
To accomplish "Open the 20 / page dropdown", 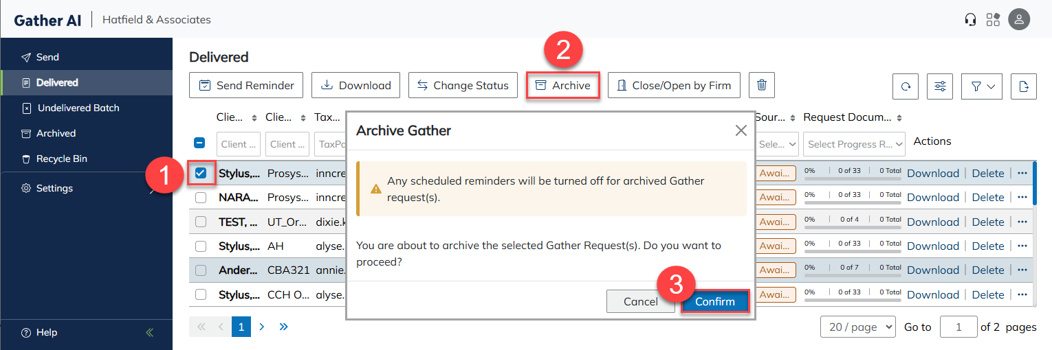I will tap(858, 327).
